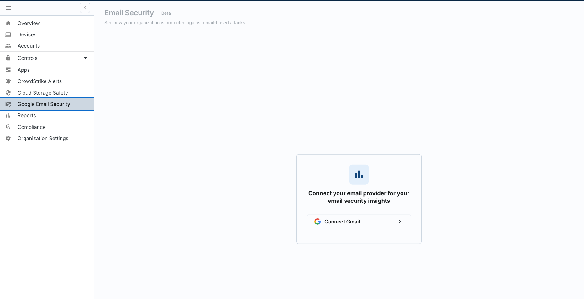584x299 pixels.
Task: Click the Beta label next to title
Action: (x=166, y=13)
